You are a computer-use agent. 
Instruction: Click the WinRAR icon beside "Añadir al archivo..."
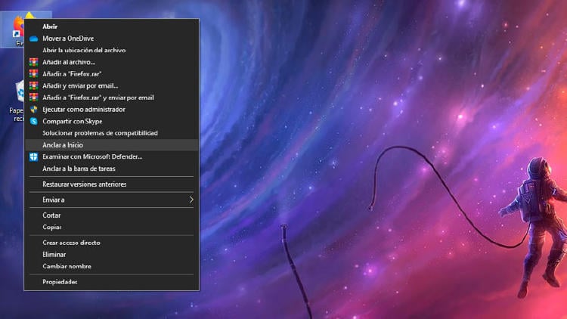click(33, 62)
